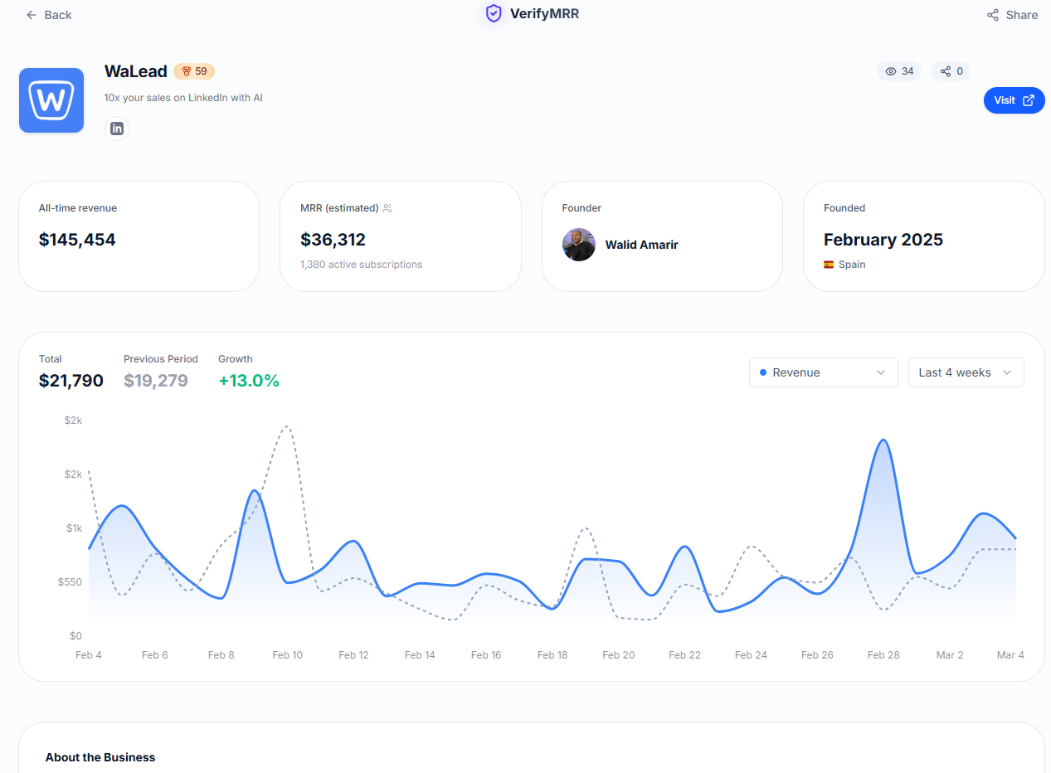Click the Mar 4 axis label

click(x=1010, y=655)
